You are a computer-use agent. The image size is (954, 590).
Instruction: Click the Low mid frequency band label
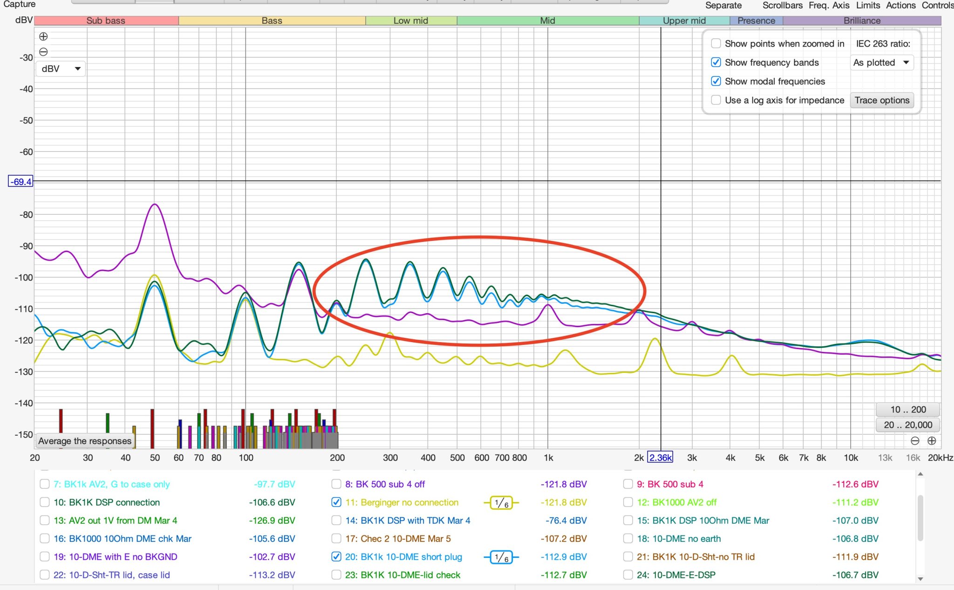(x=411, y=21)
